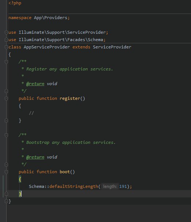The width and height of the screenshot is (191, 222).
Task: Click 'Register any application services.' comment
Action: tap(70, 69)
